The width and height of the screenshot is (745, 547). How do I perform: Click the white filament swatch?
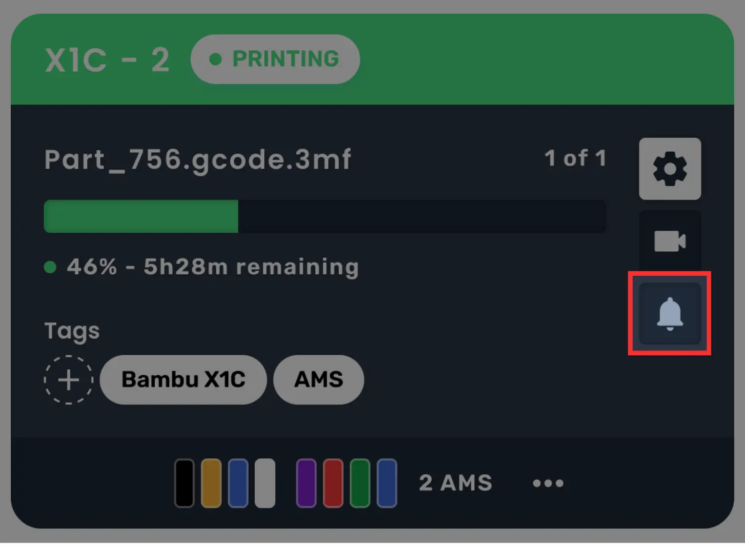[x=265, y=483]
